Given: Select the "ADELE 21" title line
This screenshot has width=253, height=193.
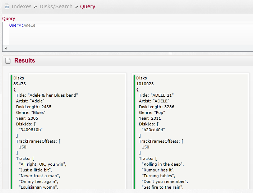Looking at the screenshot, I should [x=156, y=95].
